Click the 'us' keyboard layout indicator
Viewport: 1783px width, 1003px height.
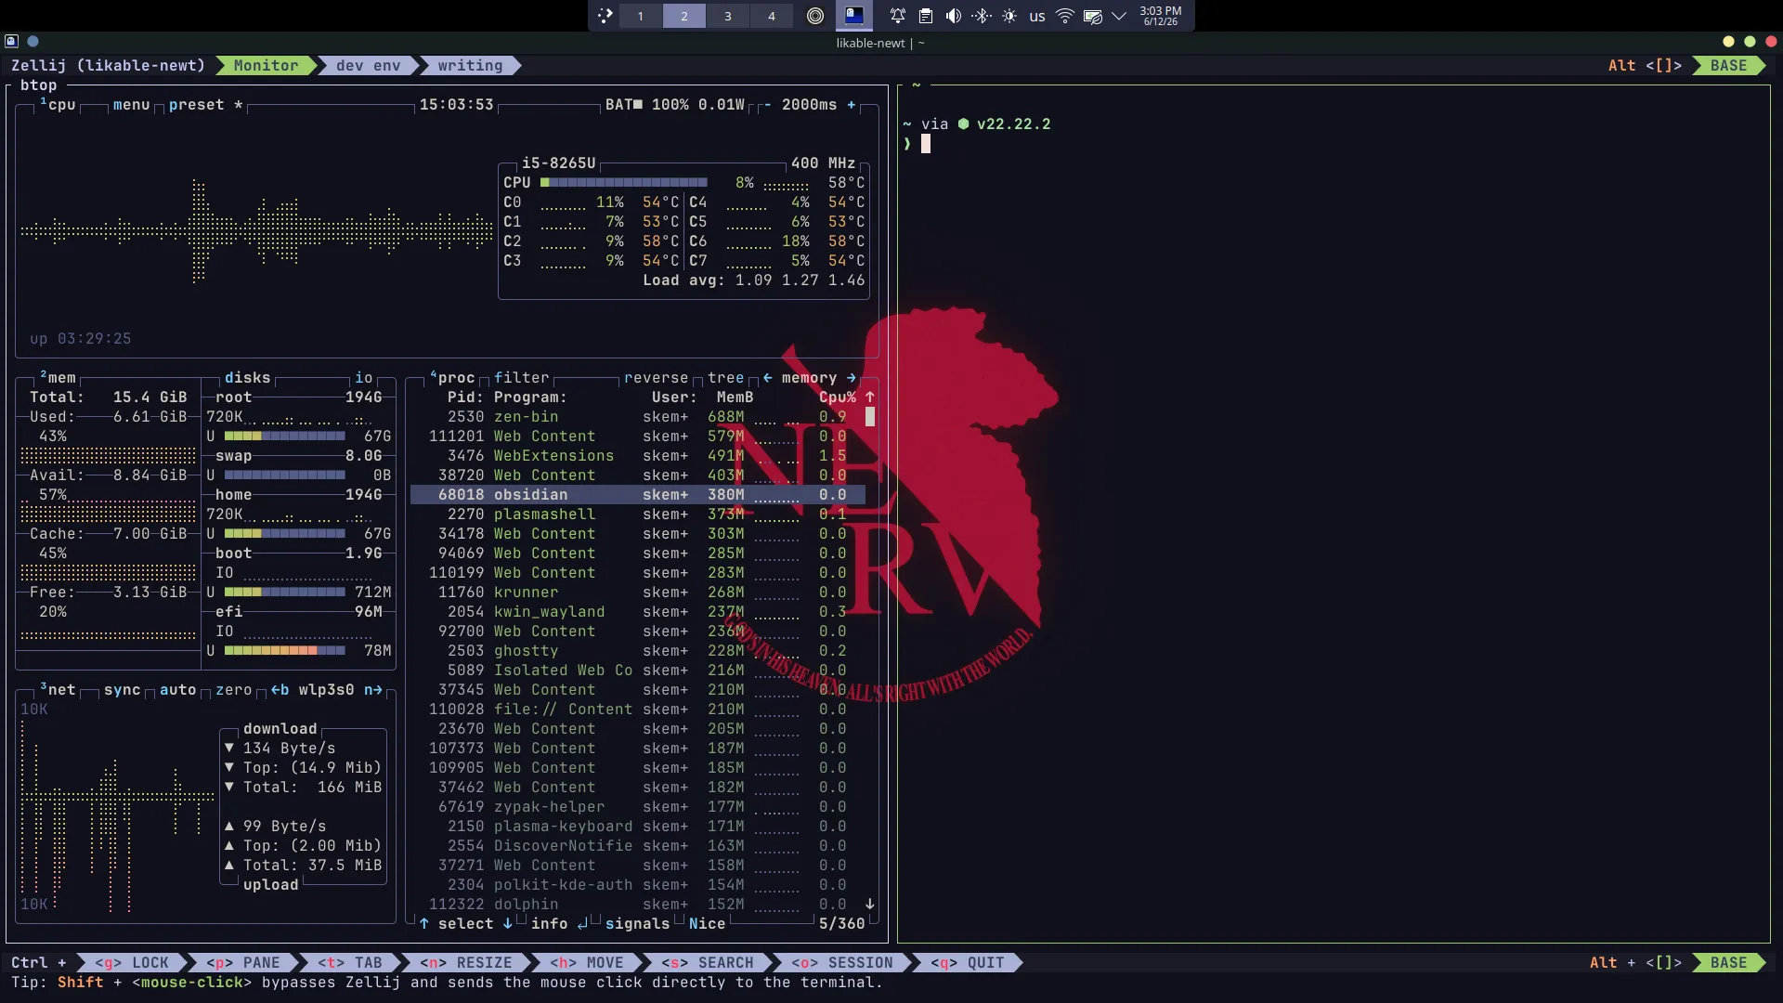coord(1037,16)
